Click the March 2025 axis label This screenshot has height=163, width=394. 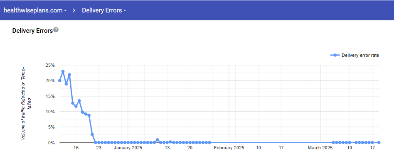coord(320,148)
